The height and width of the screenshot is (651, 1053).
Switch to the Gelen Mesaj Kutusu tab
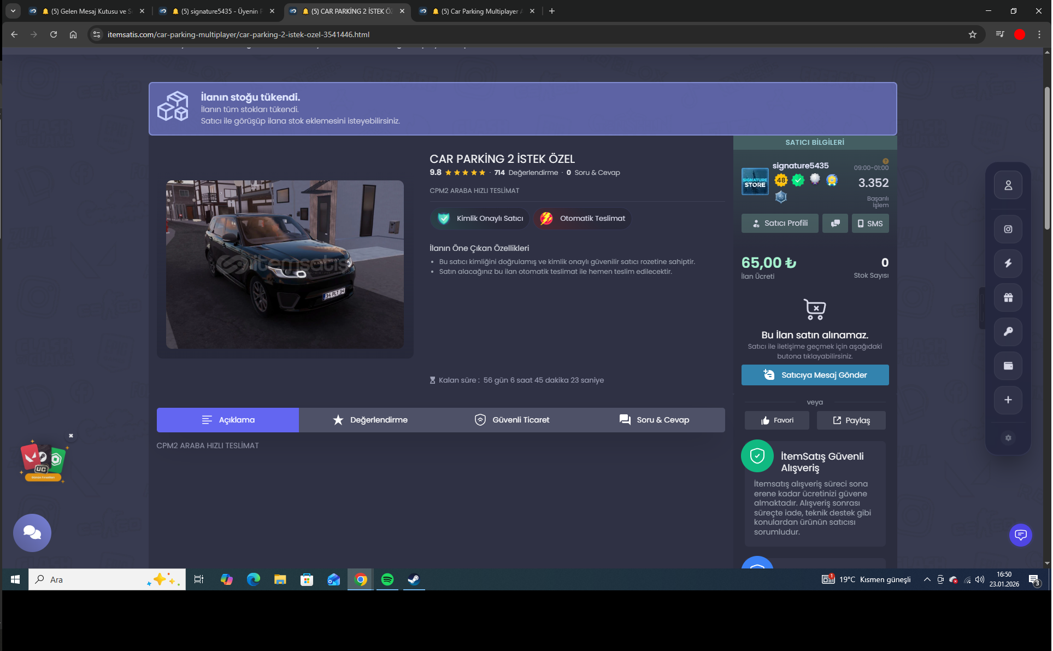click(87, 11)
